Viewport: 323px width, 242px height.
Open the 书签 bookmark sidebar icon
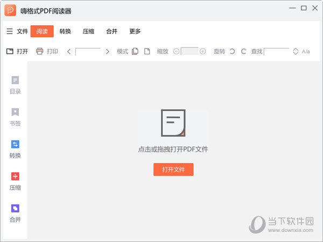(x=15, y=112)
